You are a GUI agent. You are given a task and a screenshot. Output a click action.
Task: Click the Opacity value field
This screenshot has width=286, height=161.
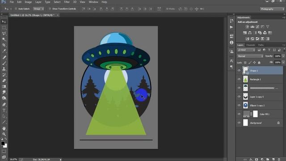[278, 56]
